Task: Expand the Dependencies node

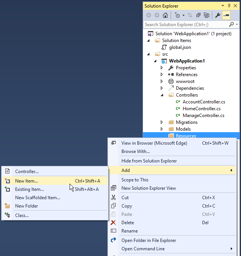Action: 162,88
